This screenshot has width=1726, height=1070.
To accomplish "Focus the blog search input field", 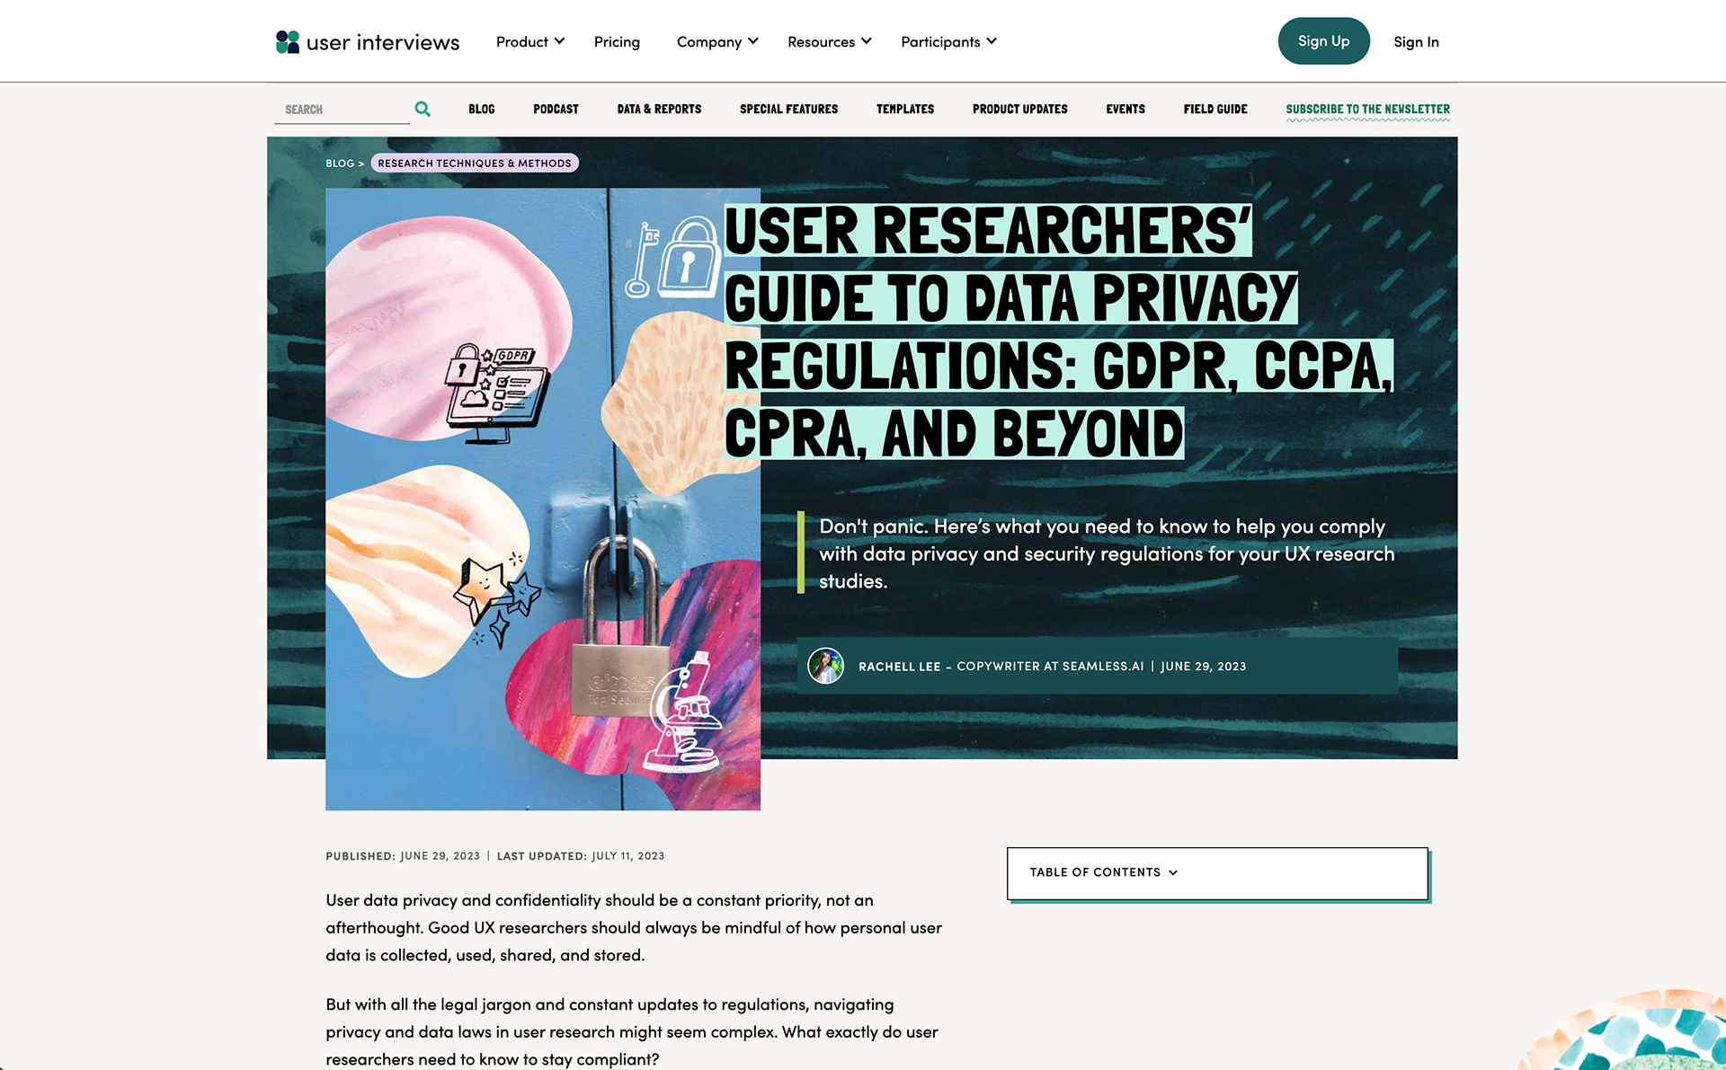I will [342, 110].
